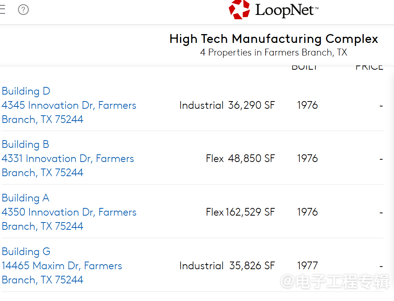
Task: Click the 162,529 SF size value
Action: [250, 212]
